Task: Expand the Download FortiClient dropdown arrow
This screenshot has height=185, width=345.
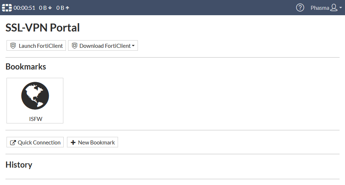Action: [133, 46]
